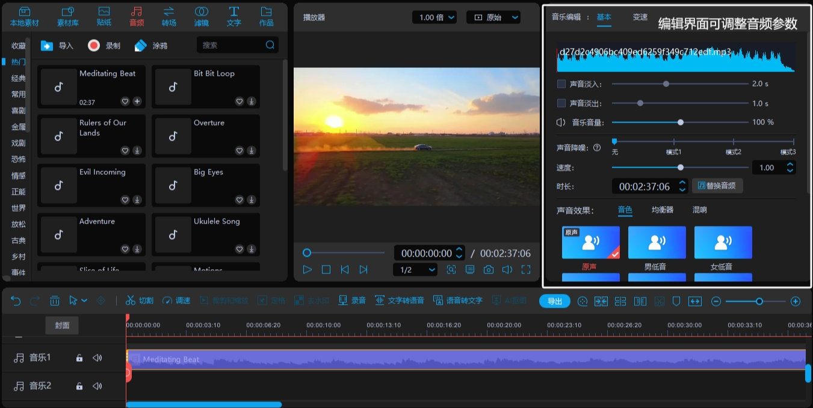The width and height of the screenshot is (813, 408).
Task: Open the 1.00倍 playback speed dropdown
Action: click(x=434, y=17)
